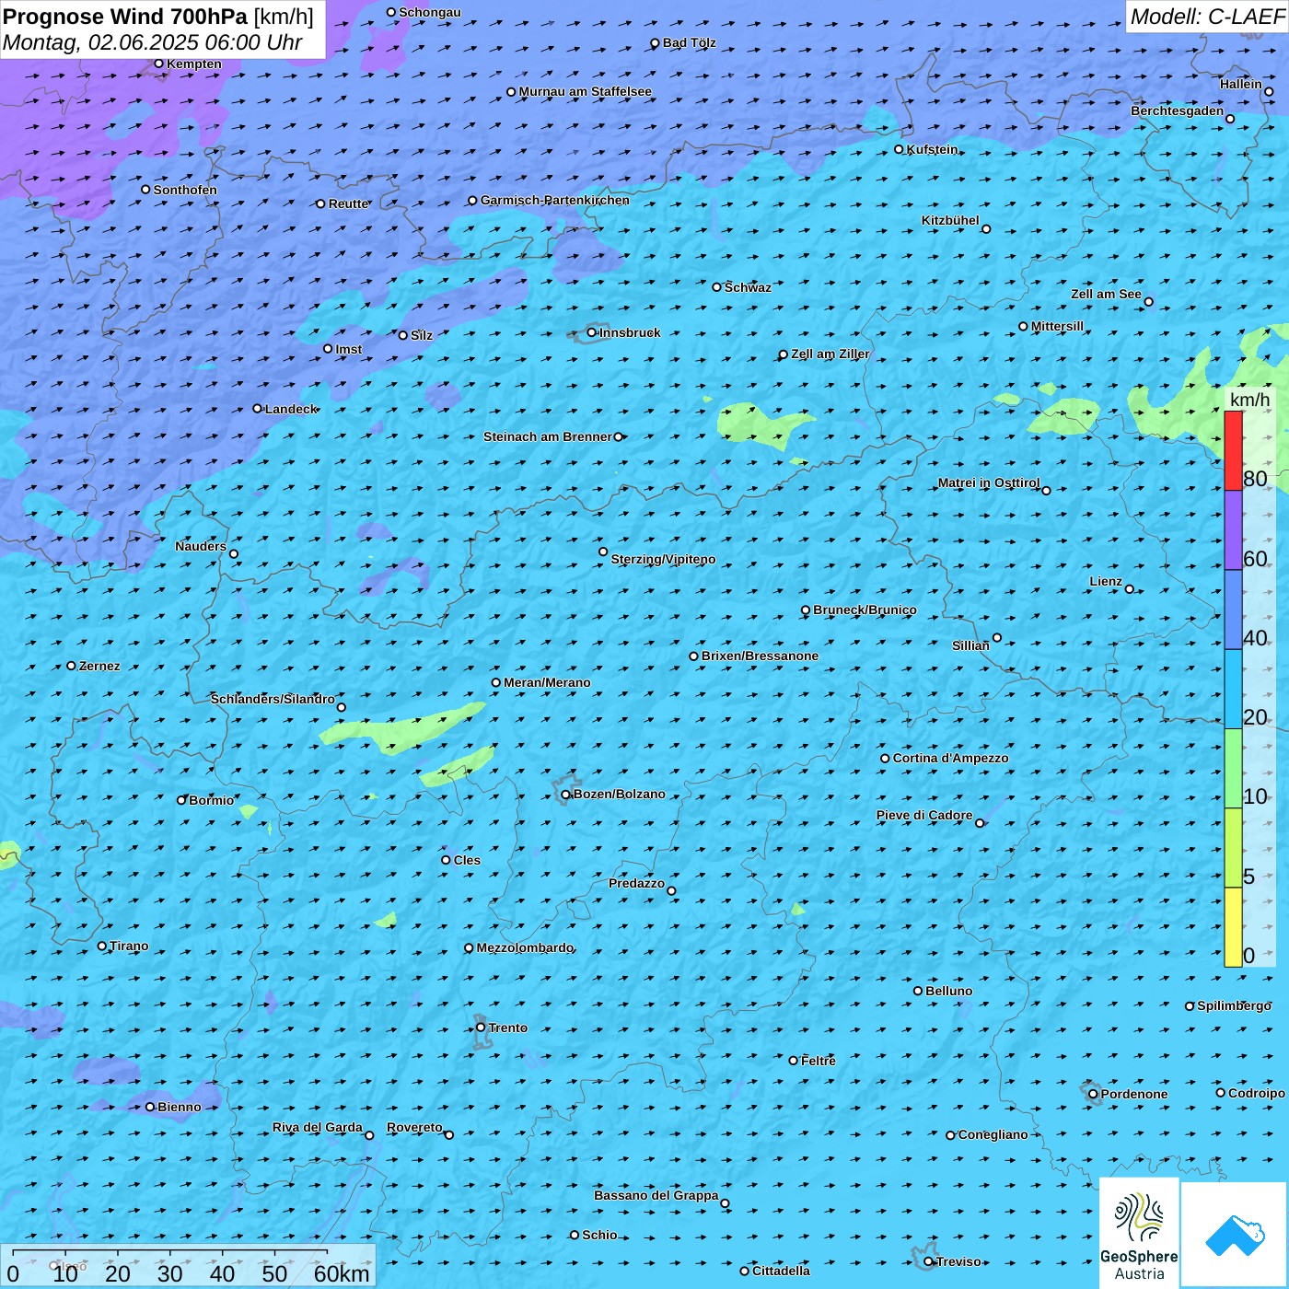Image resolution: width=1289 pixels, height=1289 pixels.
Task: Click the 'Zernez' label
Action: click(100, 666)
